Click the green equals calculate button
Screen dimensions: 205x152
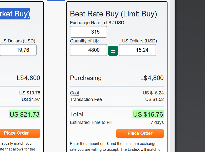113,50
